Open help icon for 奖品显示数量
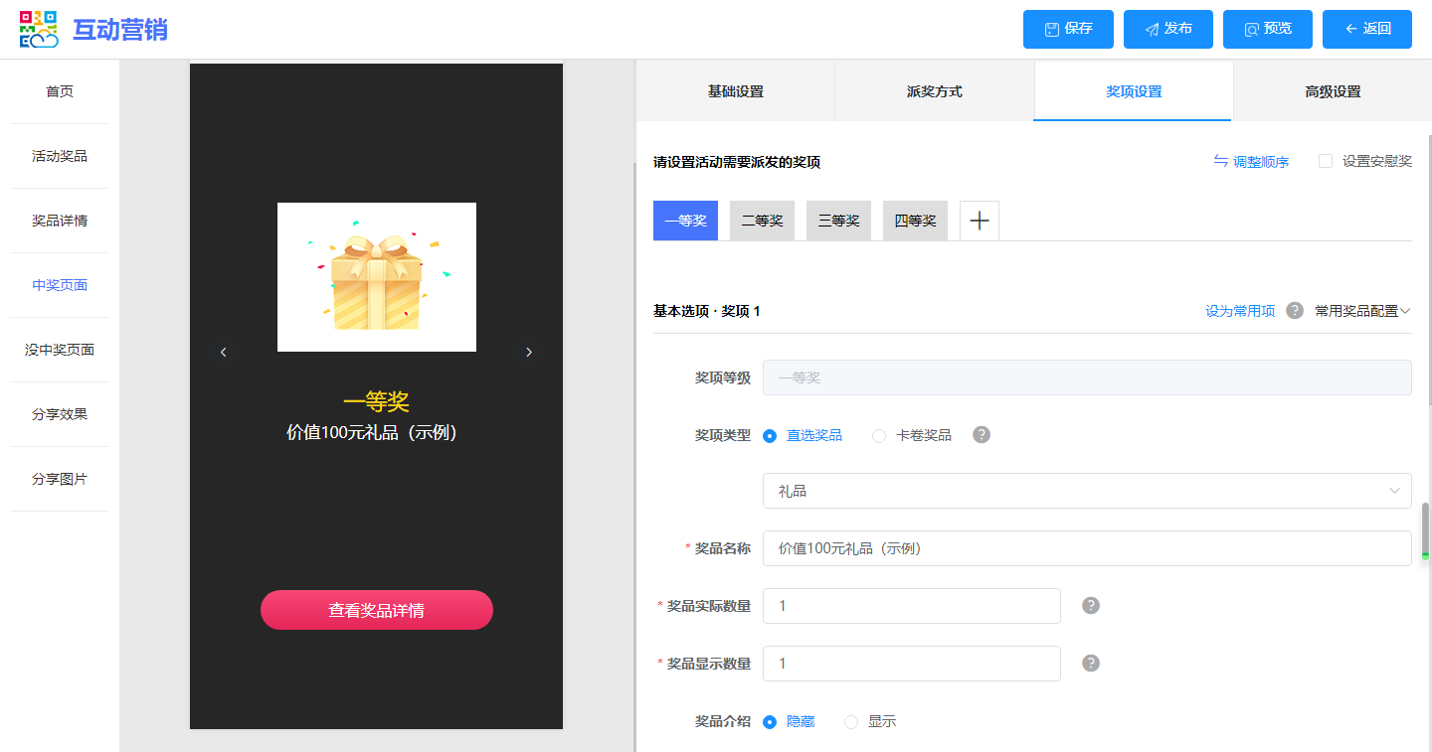 tap(1091, 664)
